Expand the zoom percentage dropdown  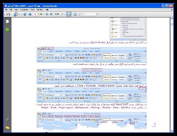63,14
